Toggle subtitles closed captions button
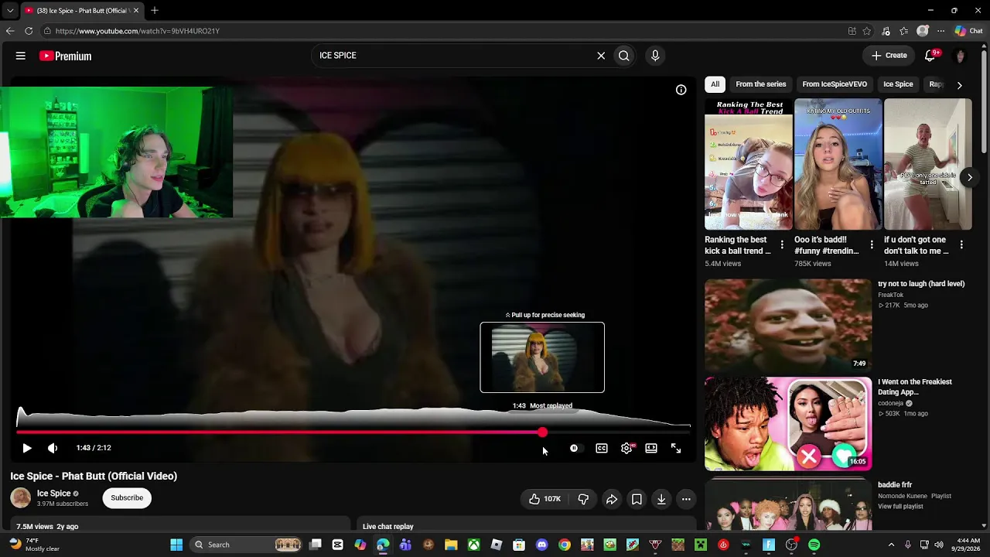The height and width of the screenshot is (557, 990). click(602, 448)
